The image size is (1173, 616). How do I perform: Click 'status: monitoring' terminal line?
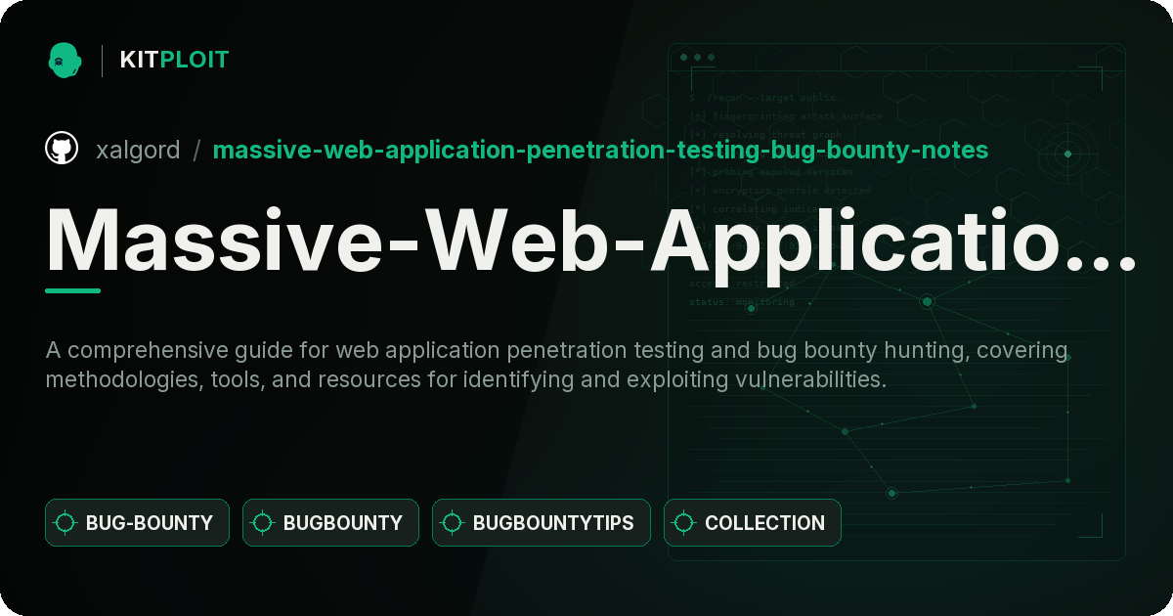point(742,302)
